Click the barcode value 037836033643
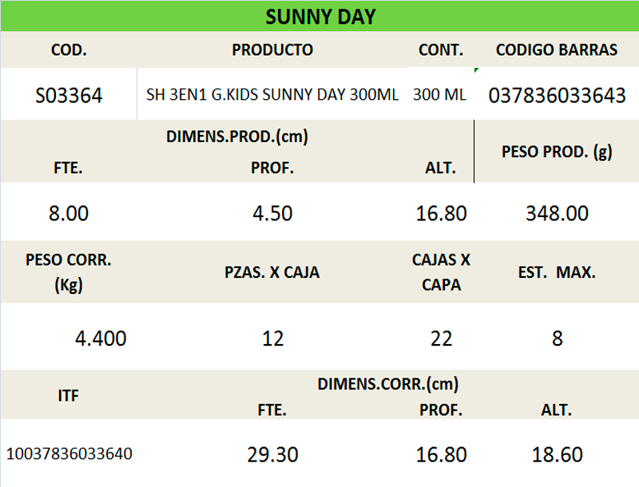 557,96
